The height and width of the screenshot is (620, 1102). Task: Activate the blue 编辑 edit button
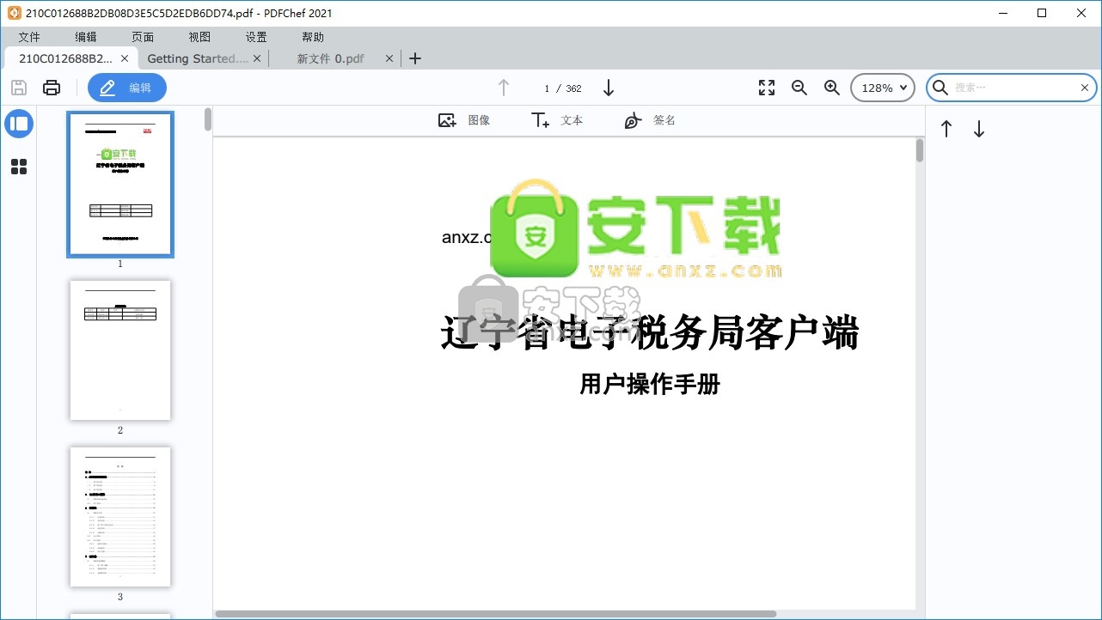tap(127, 88)
